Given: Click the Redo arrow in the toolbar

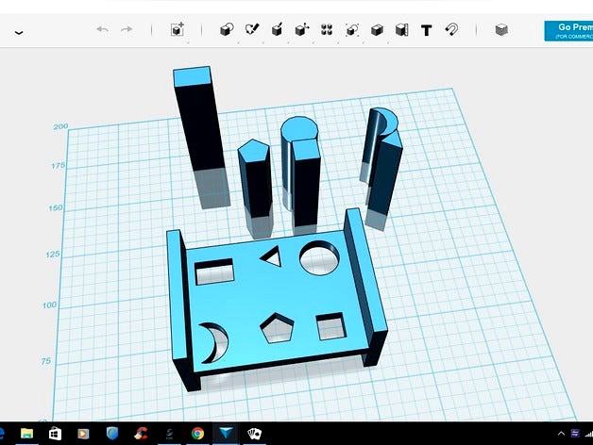Looking at the screenshot, I should (127, 30).
